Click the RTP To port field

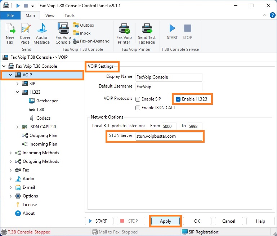pyautogui.click(x=195, y=126)
